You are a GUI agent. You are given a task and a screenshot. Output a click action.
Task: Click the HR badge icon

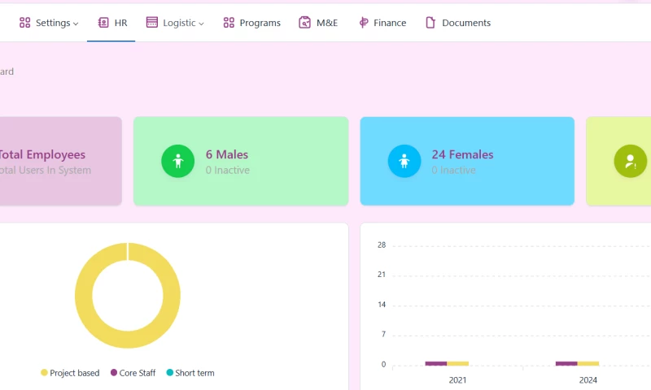pos(103,23)
